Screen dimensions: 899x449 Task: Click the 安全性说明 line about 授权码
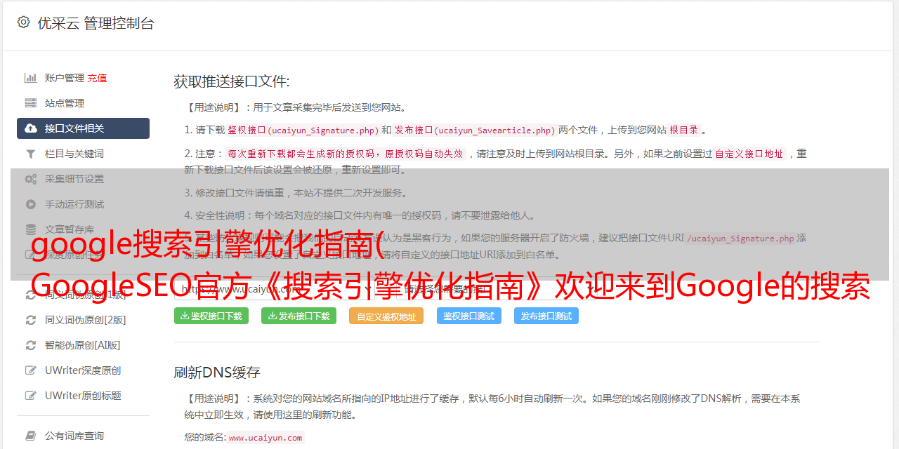pyautogui.click(x=360, y=215)
